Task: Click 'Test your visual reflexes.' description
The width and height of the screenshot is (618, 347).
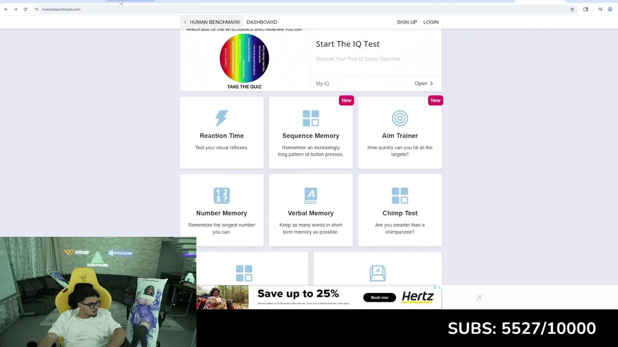Action: click(x=222, y=147)
